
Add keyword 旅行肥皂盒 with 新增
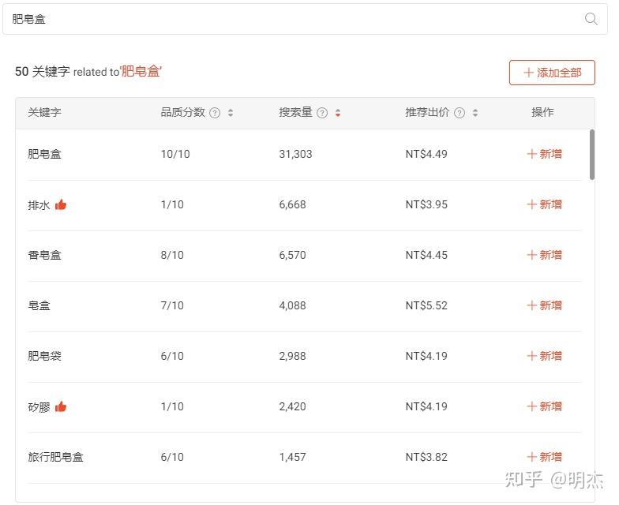point(544,457)
